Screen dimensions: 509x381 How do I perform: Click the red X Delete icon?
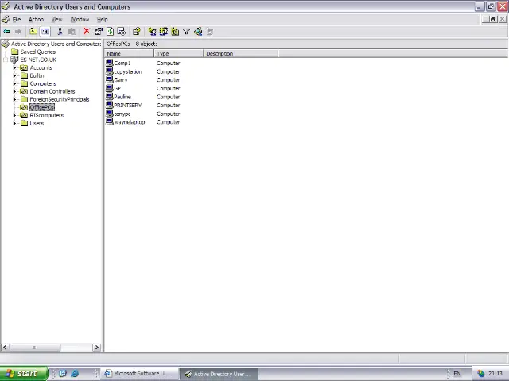point(87,31)
